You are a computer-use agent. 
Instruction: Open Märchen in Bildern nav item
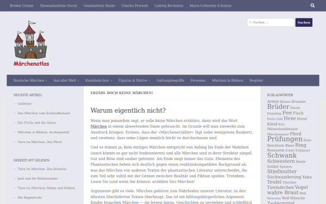pos(228,81)
